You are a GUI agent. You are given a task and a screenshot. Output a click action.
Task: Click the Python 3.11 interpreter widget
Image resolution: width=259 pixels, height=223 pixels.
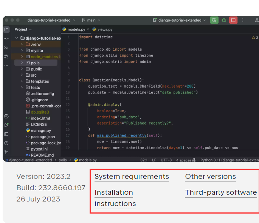(x=230, y=160)
